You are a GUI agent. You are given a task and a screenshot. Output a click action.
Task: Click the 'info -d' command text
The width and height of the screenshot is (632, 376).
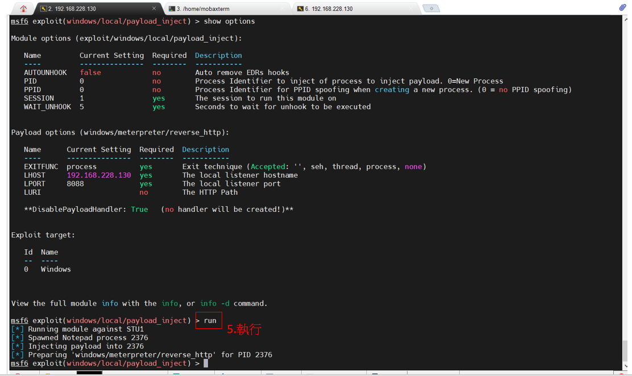pos(214,303)
